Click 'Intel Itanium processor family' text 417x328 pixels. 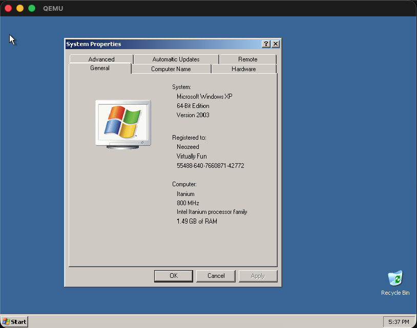[x=212, y=212]
